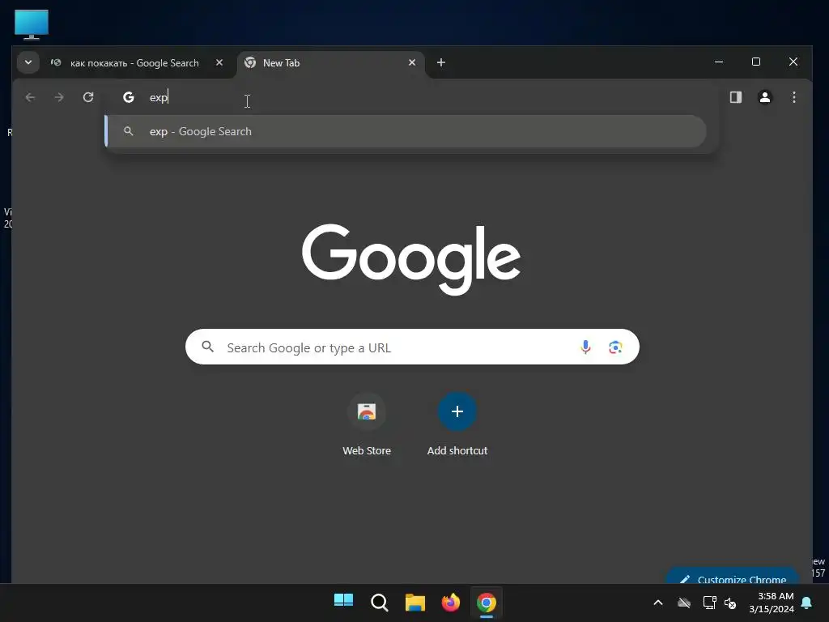Click the Google G icon in address bar
Image resolution: width=829 pixels, height=622 pixels.
[129, 97]
